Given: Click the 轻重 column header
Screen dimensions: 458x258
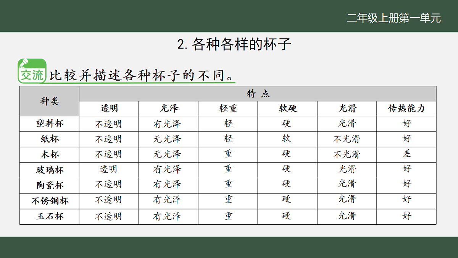Looking at the screenshot, I should (x=227, y=108).
